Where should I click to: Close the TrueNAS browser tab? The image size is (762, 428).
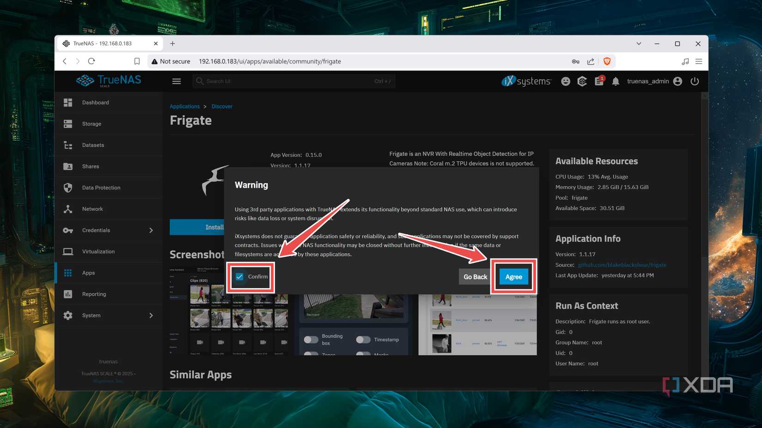tap(156, 44)
